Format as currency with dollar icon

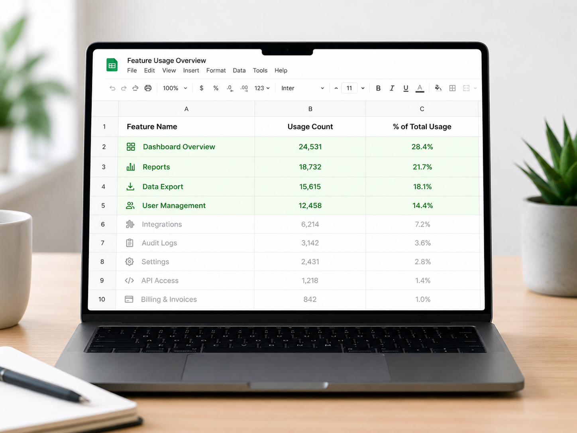(x=202, y=88)
